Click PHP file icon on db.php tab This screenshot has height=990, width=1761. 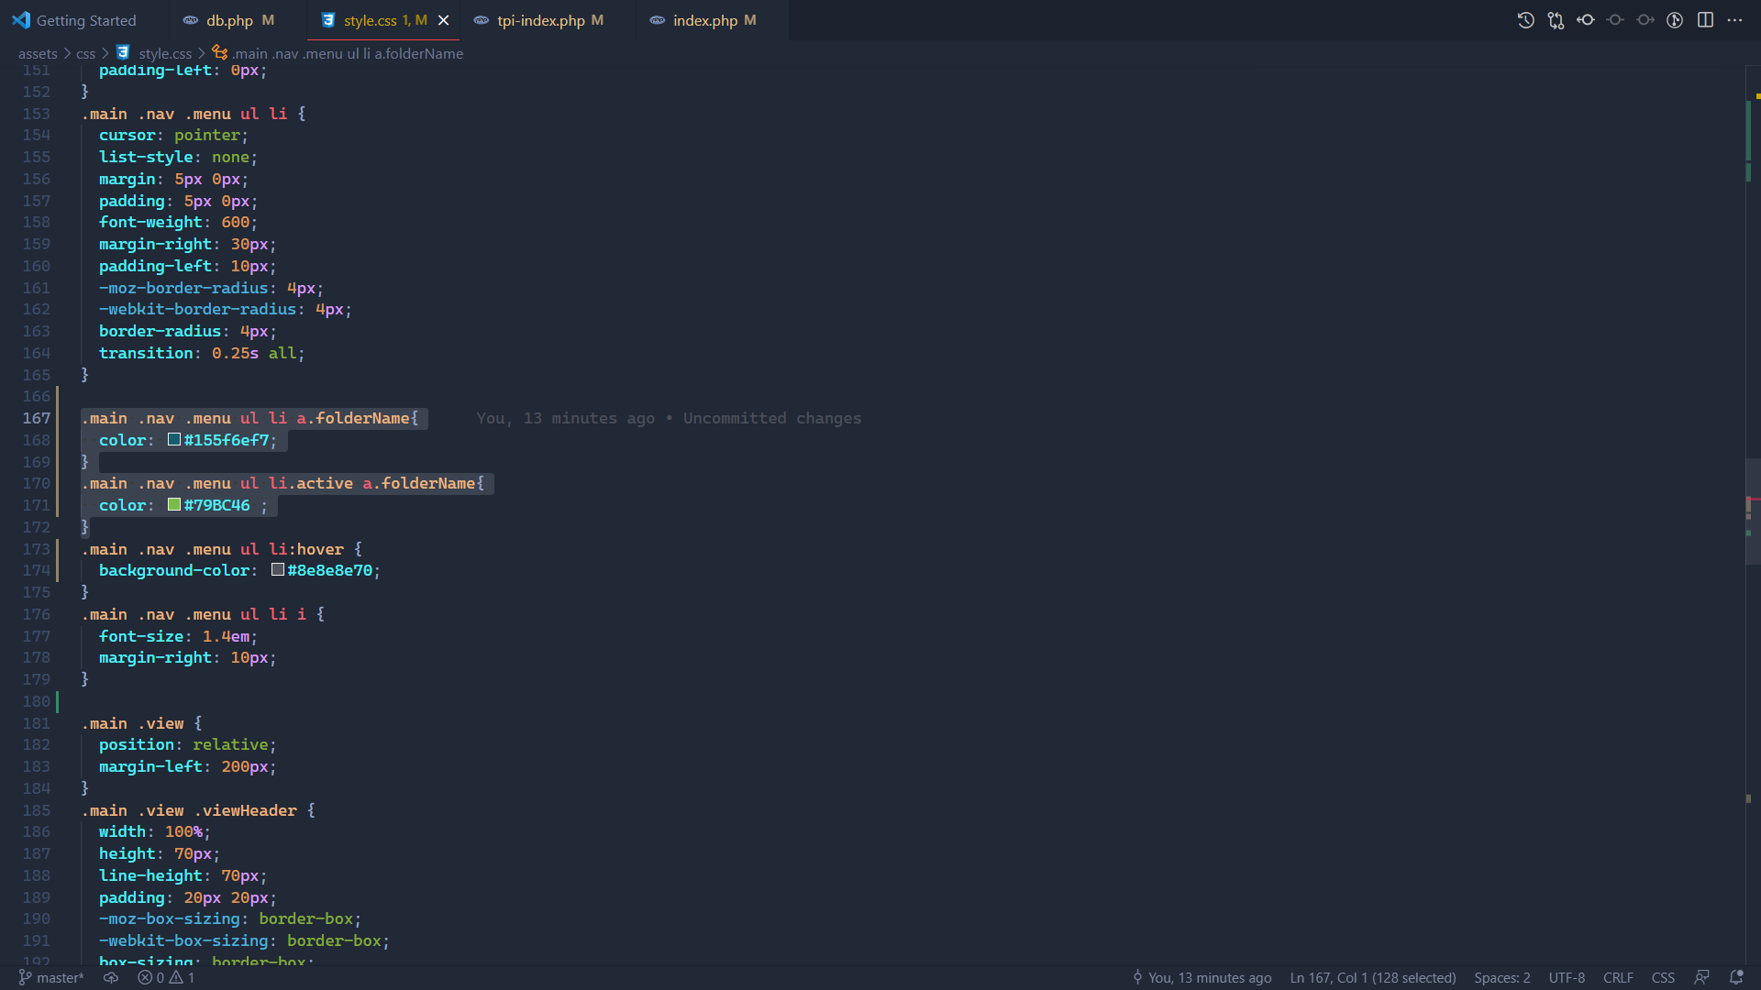[190, 20]
